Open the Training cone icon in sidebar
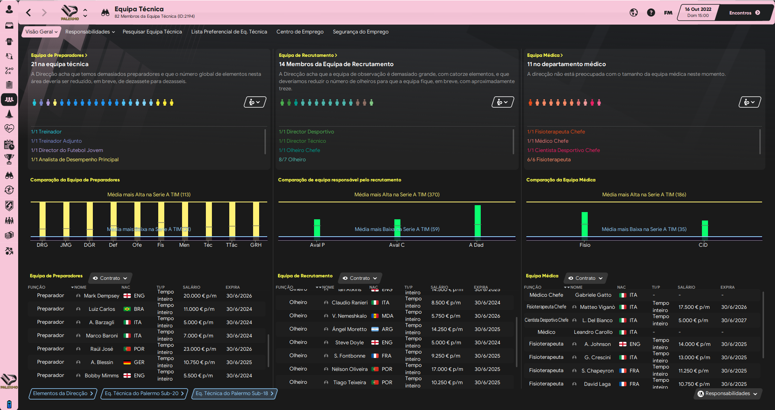 point(9,114)
